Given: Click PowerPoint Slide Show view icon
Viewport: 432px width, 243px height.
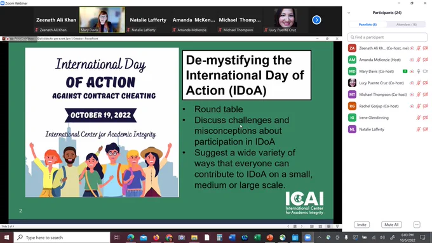Looking at the screenshot, I should point(337,227).
